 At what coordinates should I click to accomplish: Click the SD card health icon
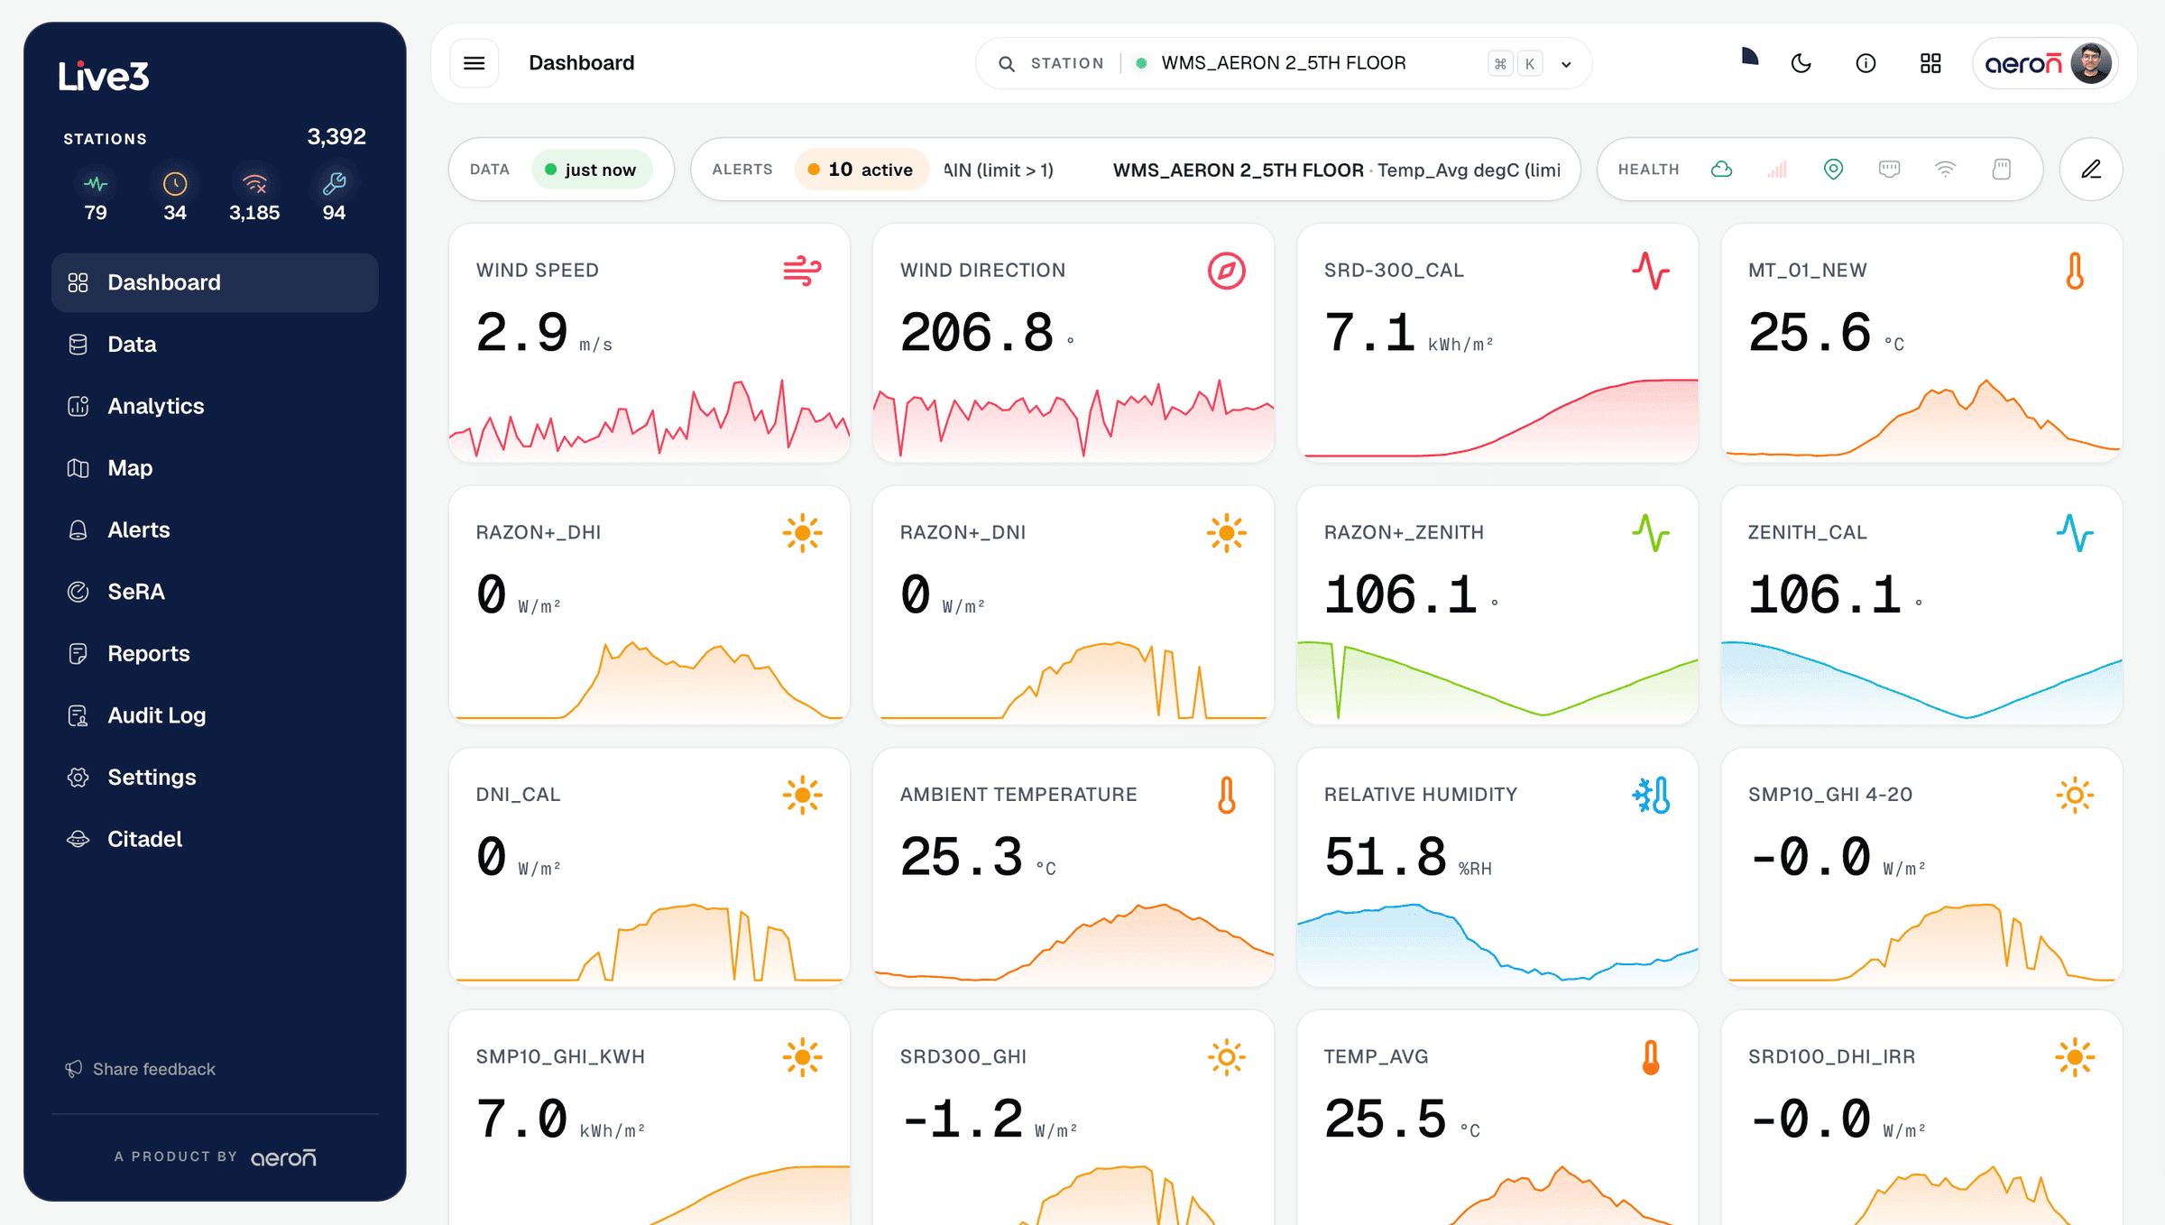click(x=2001, y=170)
